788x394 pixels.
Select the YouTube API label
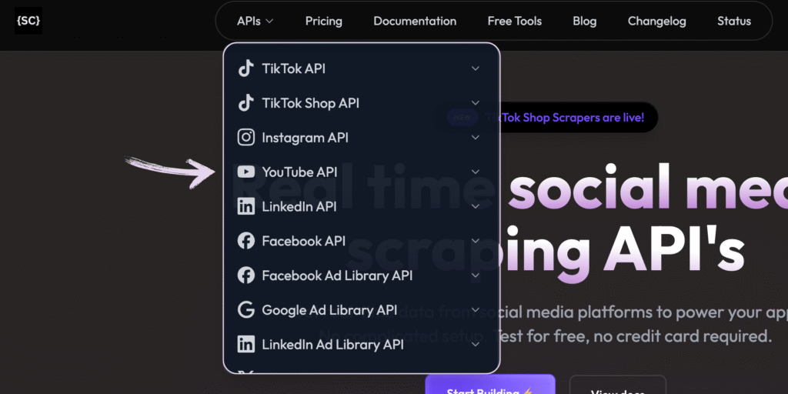pos(299,172)
